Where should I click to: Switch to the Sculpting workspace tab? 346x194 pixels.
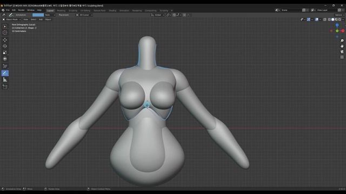[x=73, y=11]
